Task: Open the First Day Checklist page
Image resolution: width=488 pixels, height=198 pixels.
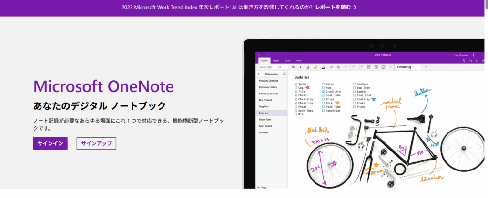Action: 271,81
